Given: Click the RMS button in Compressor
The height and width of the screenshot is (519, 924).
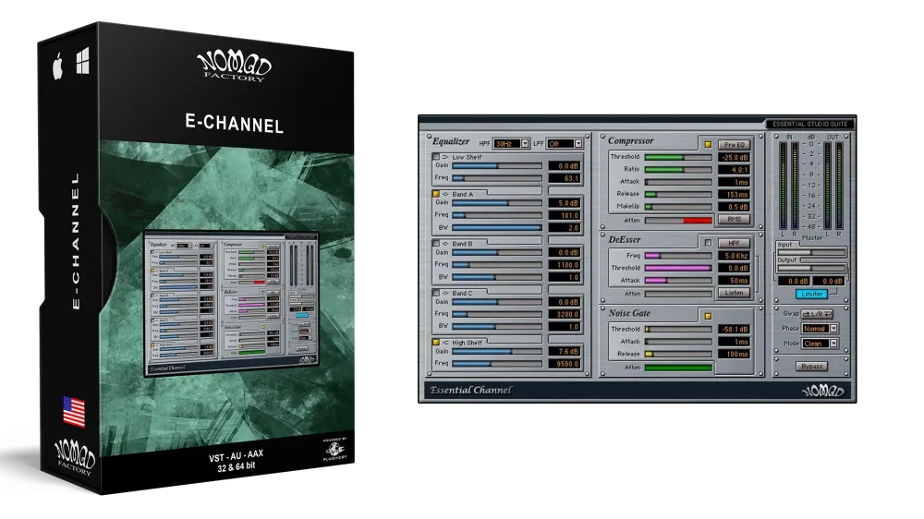Looking at the screenshot, I should pos(735,219).
